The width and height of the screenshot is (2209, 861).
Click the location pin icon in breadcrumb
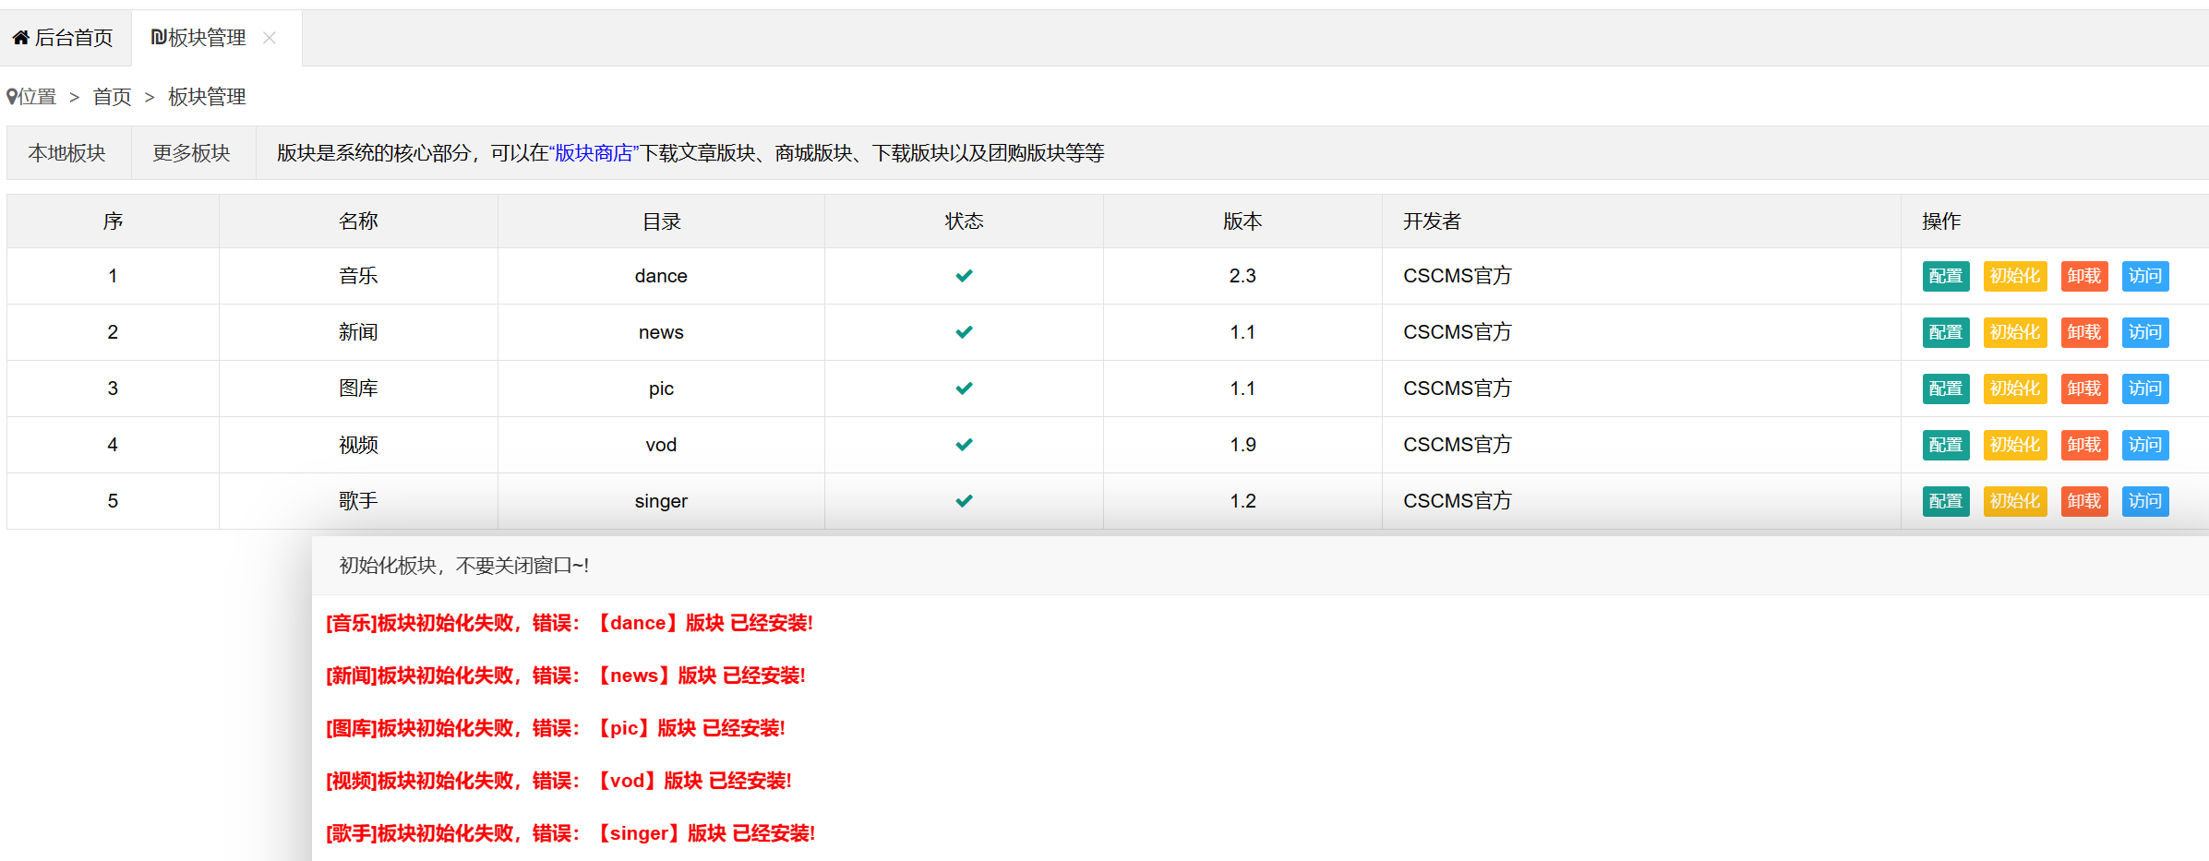coord(12,97)
